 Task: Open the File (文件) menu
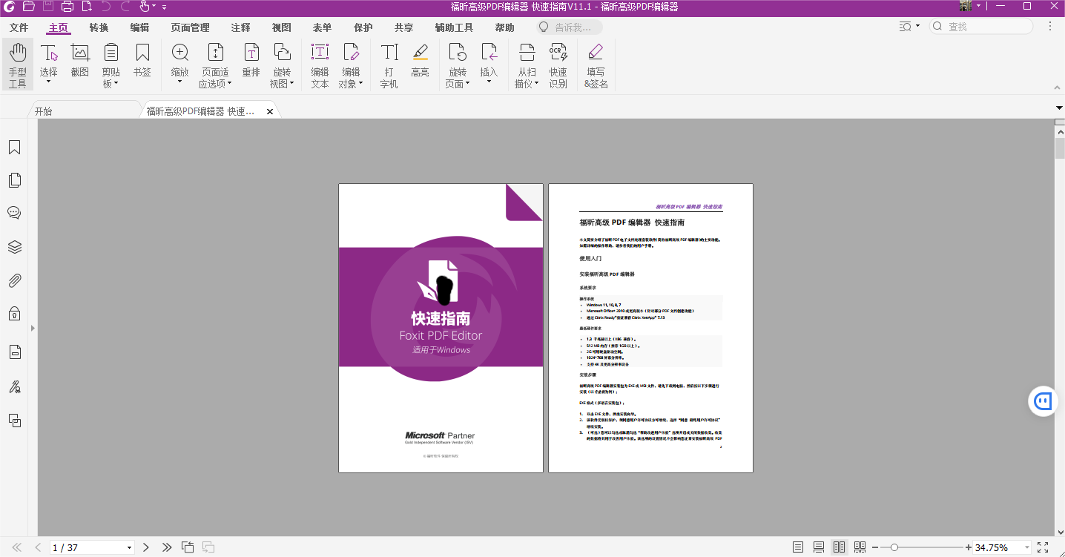coord(19,27)
